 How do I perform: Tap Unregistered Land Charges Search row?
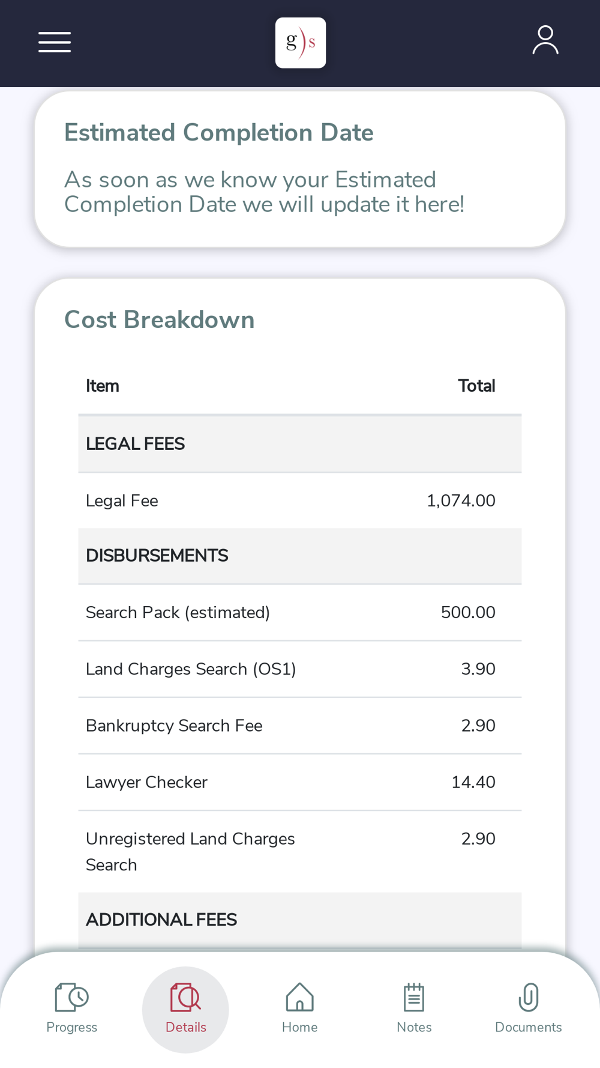(300, 852)
